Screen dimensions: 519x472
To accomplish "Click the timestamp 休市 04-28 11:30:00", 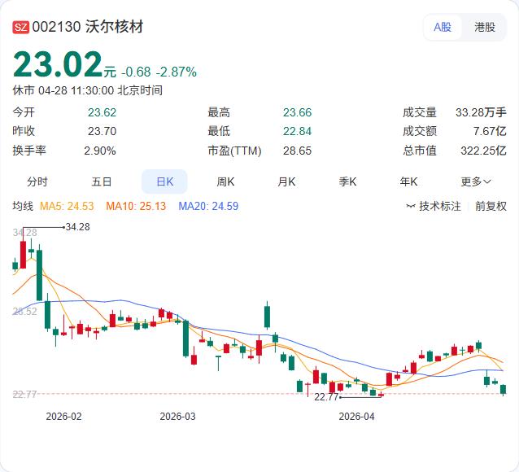I will tap(63, 90).
